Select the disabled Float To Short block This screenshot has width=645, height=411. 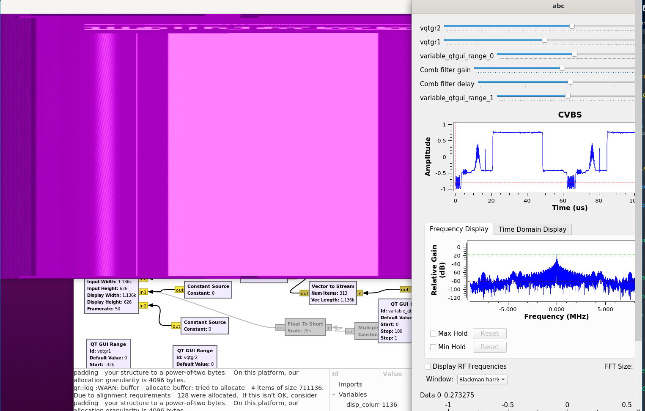305,327
